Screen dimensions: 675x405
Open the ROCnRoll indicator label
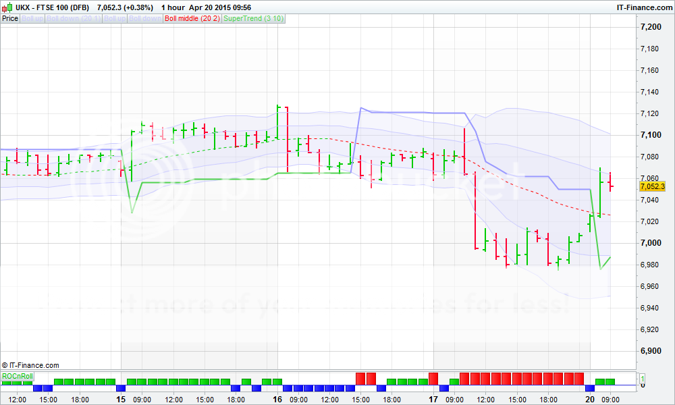[x=17, y=375]
